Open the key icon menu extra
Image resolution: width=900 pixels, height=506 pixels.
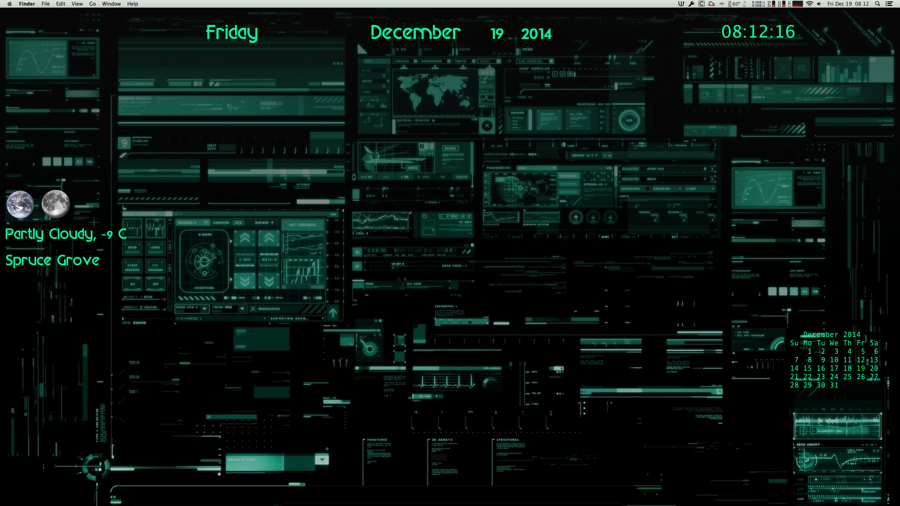tap(691, 4)
